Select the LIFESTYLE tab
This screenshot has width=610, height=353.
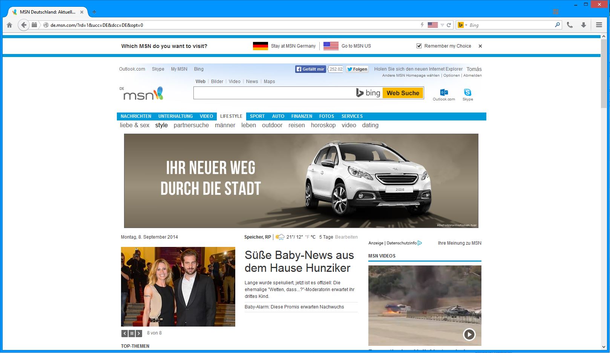pos(231,116)
